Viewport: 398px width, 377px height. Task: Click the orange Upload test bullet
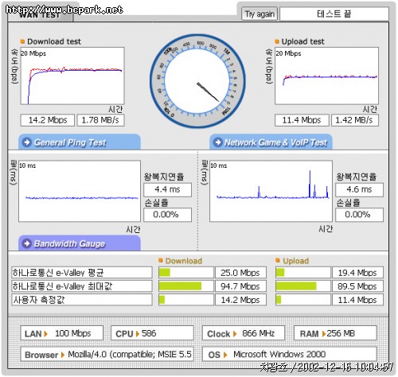(x=277, y=41)
